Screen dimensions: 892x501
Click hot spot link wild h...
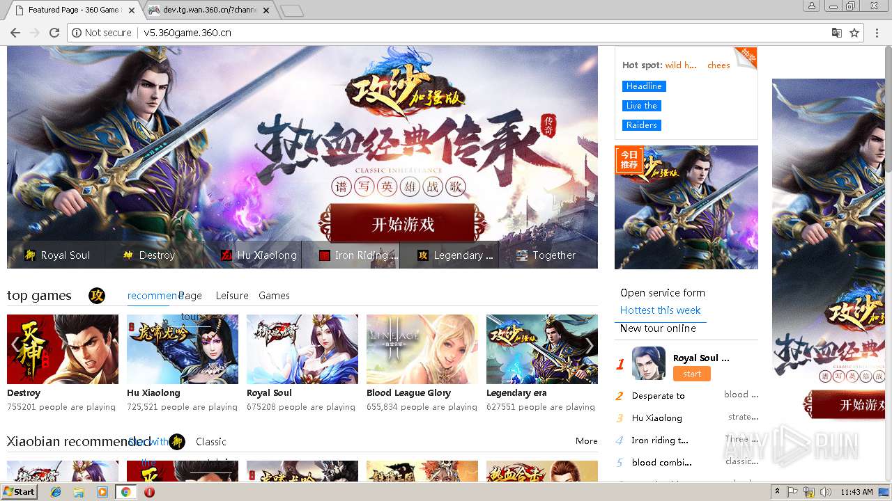click(681, 65)
